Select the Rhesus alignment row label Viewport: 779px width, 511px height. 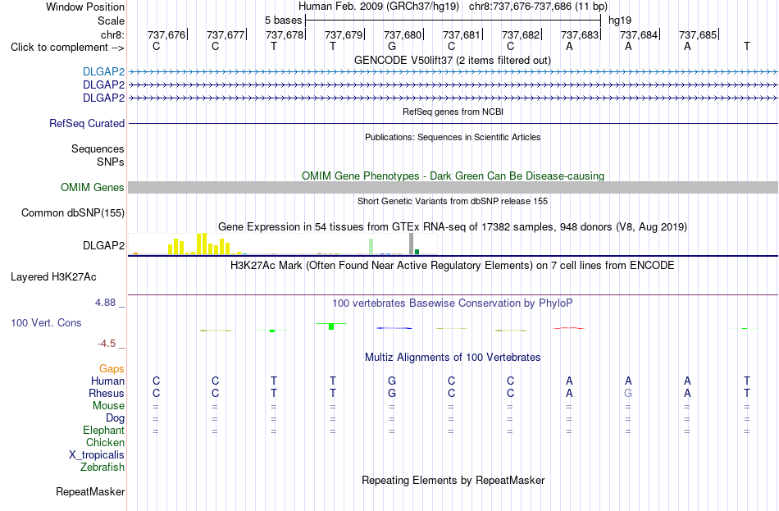click(107, 394)
